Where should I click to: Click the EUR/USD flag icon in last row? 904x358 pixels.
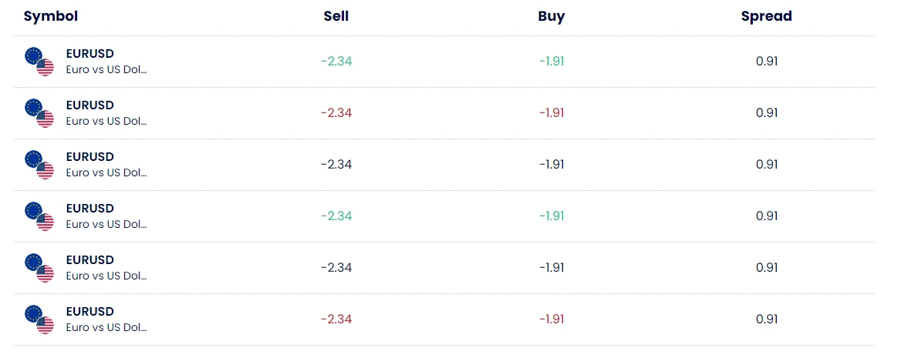(39, 320)
